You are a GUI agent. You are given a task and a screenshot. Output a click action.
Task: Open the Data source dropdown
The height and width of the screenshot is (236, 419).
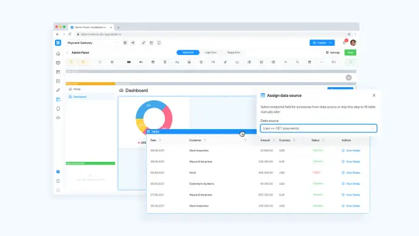[x=319, y=128]
